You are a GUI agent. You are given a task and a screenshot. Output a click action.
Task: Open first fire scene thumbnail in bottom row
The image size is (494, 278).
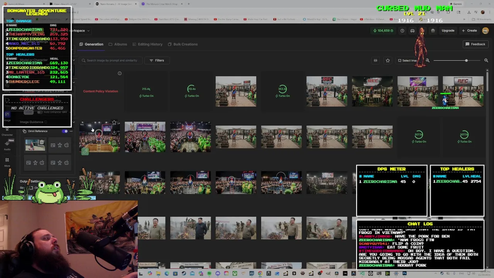coord(151,228)
